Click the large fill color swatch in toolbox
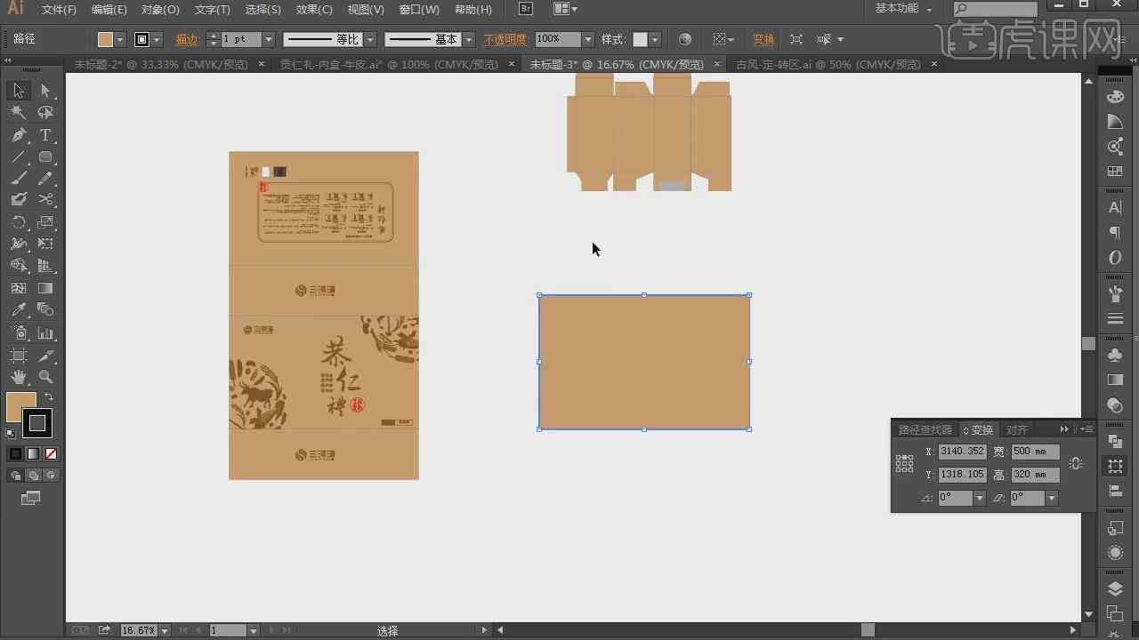The height and width of the screenshot is (640, 1139). tap(20, 406)
